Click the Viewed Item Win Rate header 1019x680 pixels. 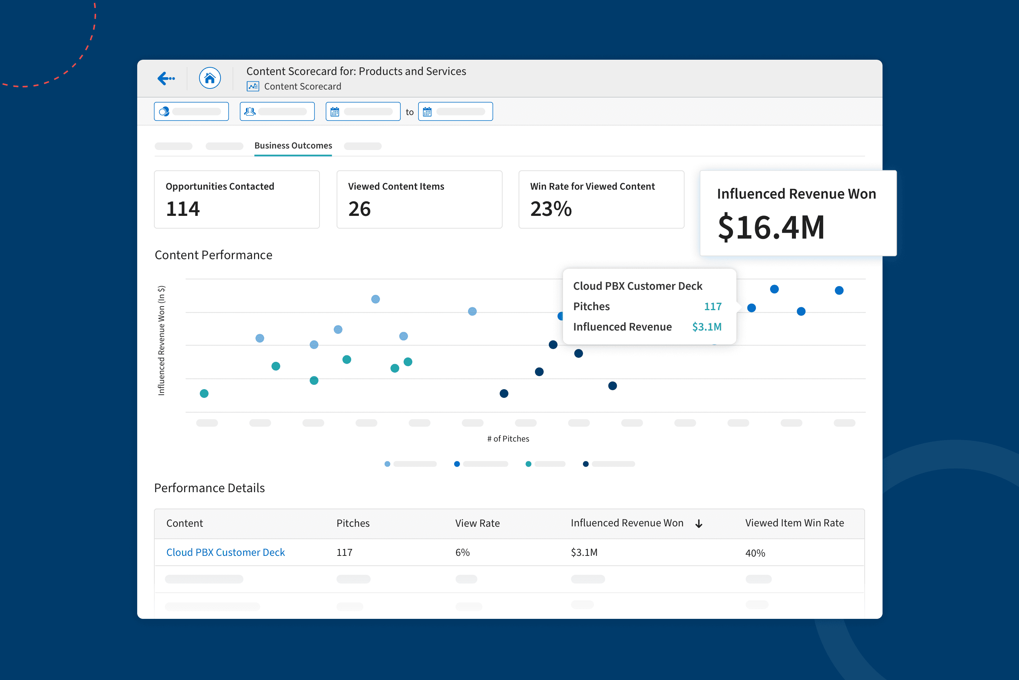coord(794,523)
